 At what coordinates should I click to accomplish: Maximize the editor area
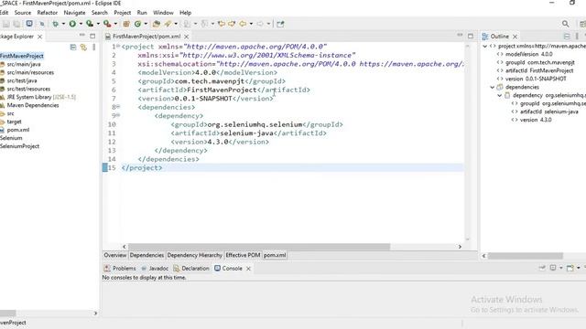[471, 37]
